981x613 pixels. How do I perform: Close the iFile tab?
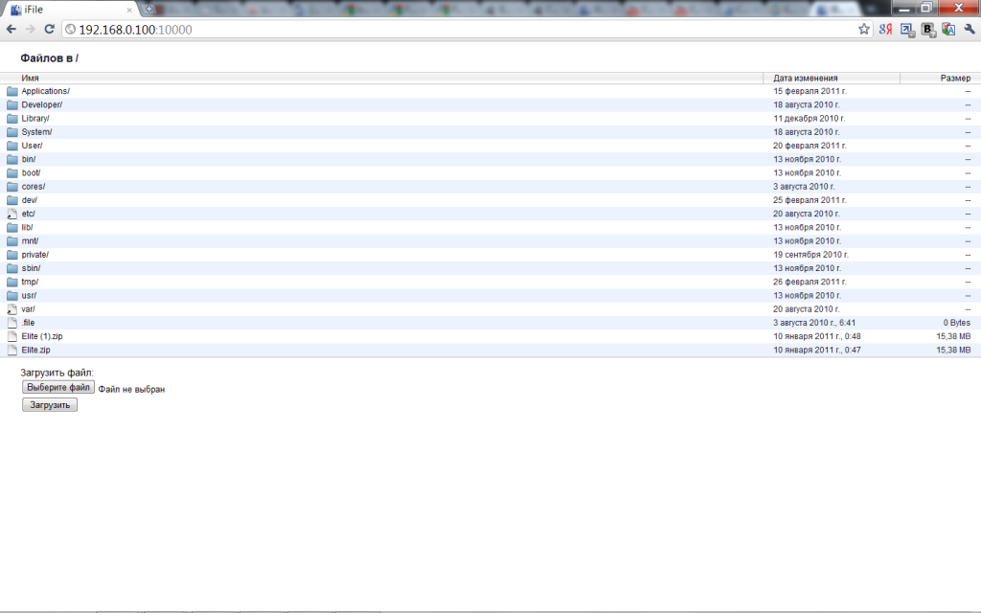(x=129, y=10)
